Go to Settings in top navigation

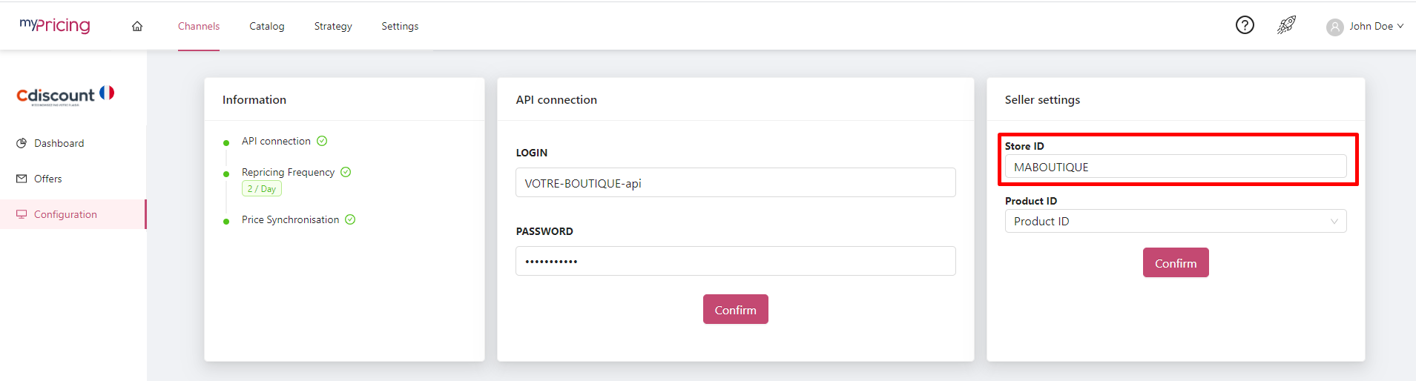coord(400,26)
